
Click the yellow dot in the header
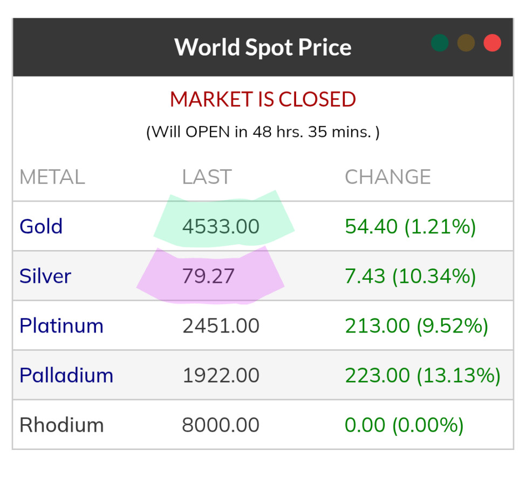pyautogui.click(x=466, y=43)
